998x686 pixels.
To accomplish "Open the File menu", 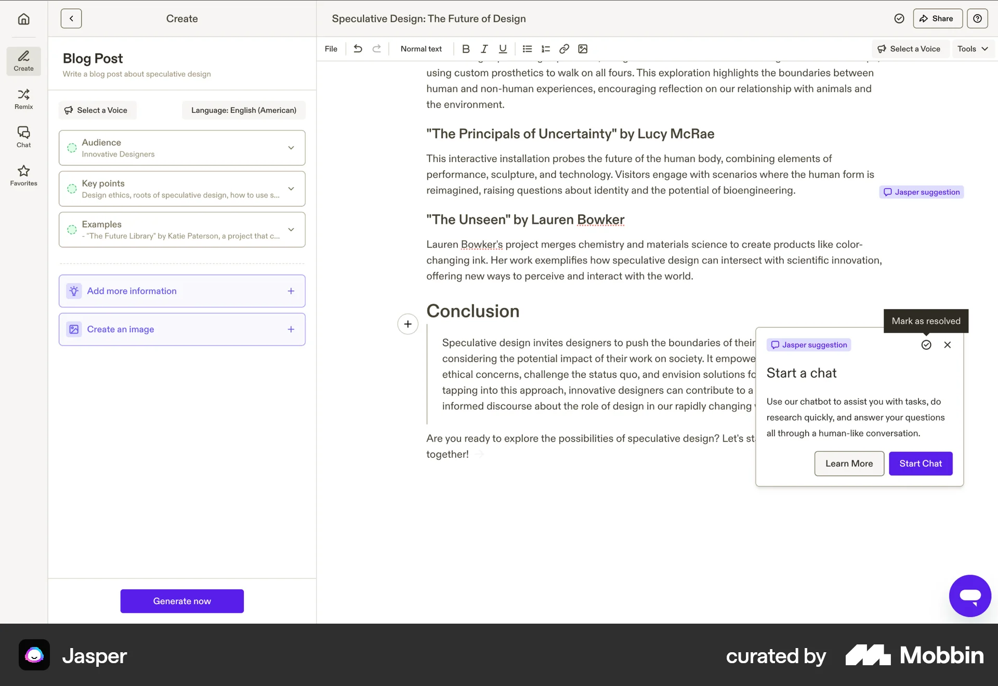I will coord(331,48).
